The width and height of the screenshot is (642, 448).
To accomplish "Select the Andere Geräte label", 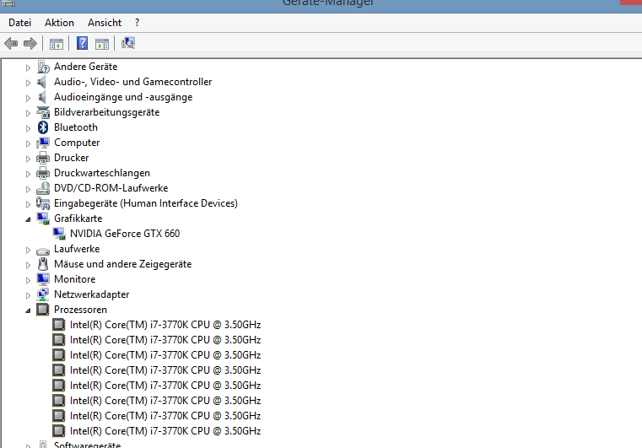I will tap(85, 67).
